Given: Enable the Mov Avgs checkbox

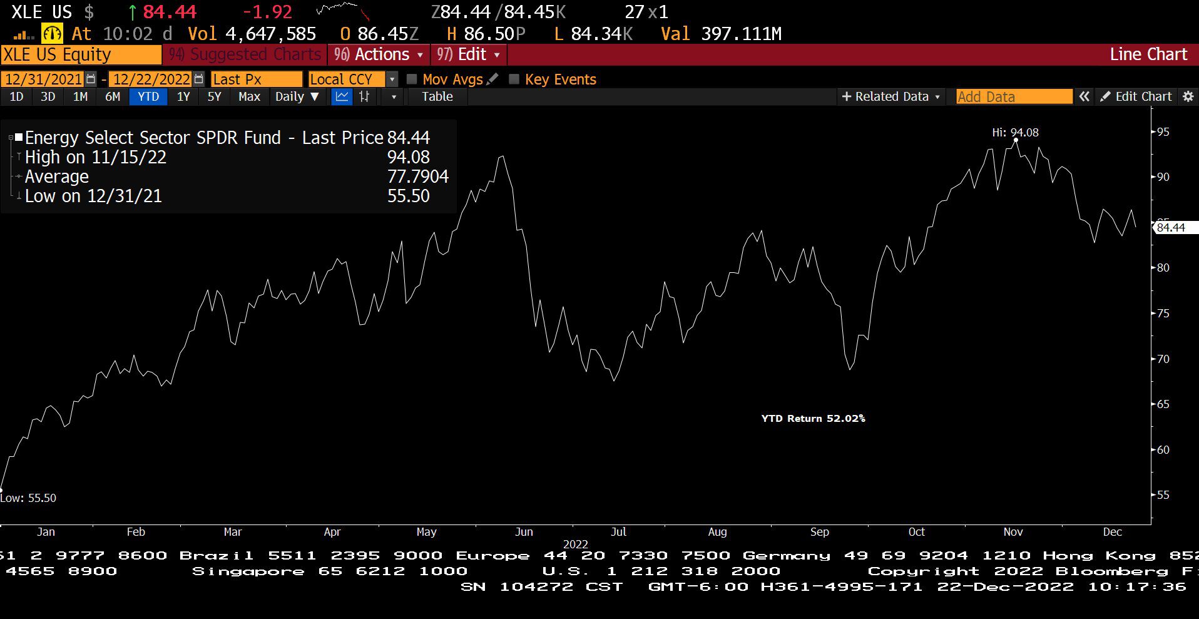Looking at the screenshot, I should 412,79.
